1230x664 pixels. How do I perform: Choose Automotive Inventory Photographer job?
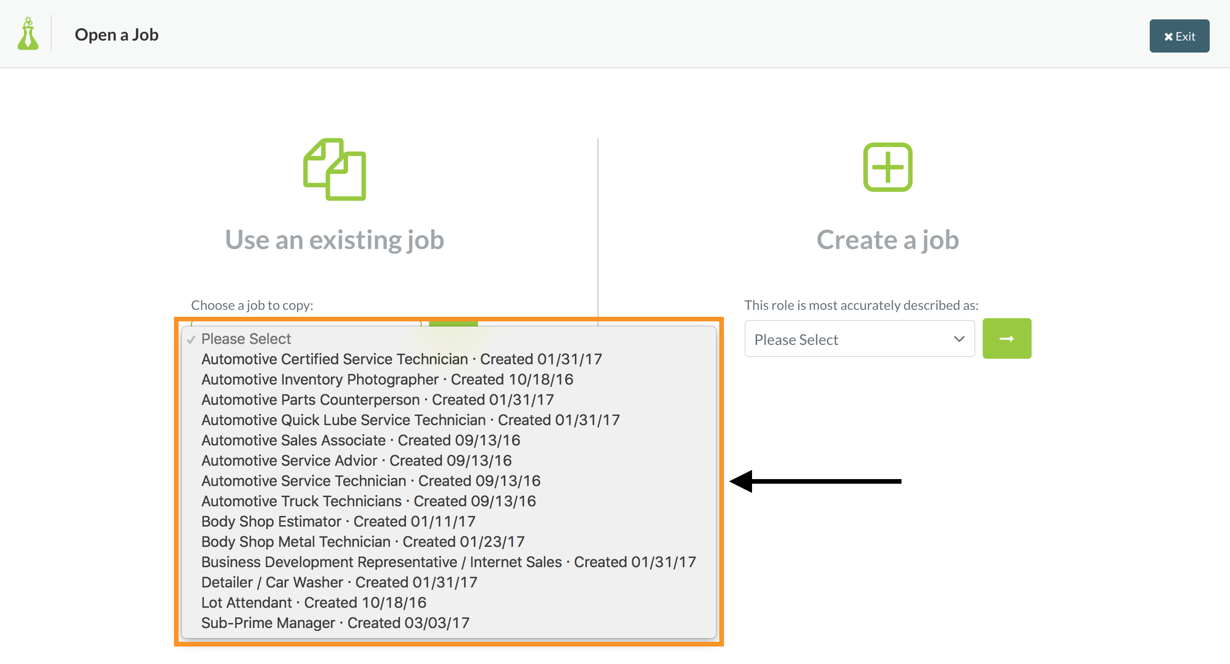(x=448, y=379)
